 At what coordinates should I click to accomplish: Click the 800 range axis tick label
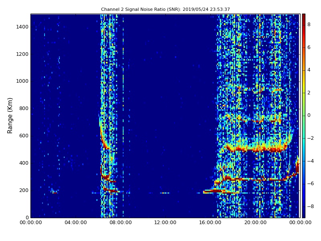(x=24, y=108)
